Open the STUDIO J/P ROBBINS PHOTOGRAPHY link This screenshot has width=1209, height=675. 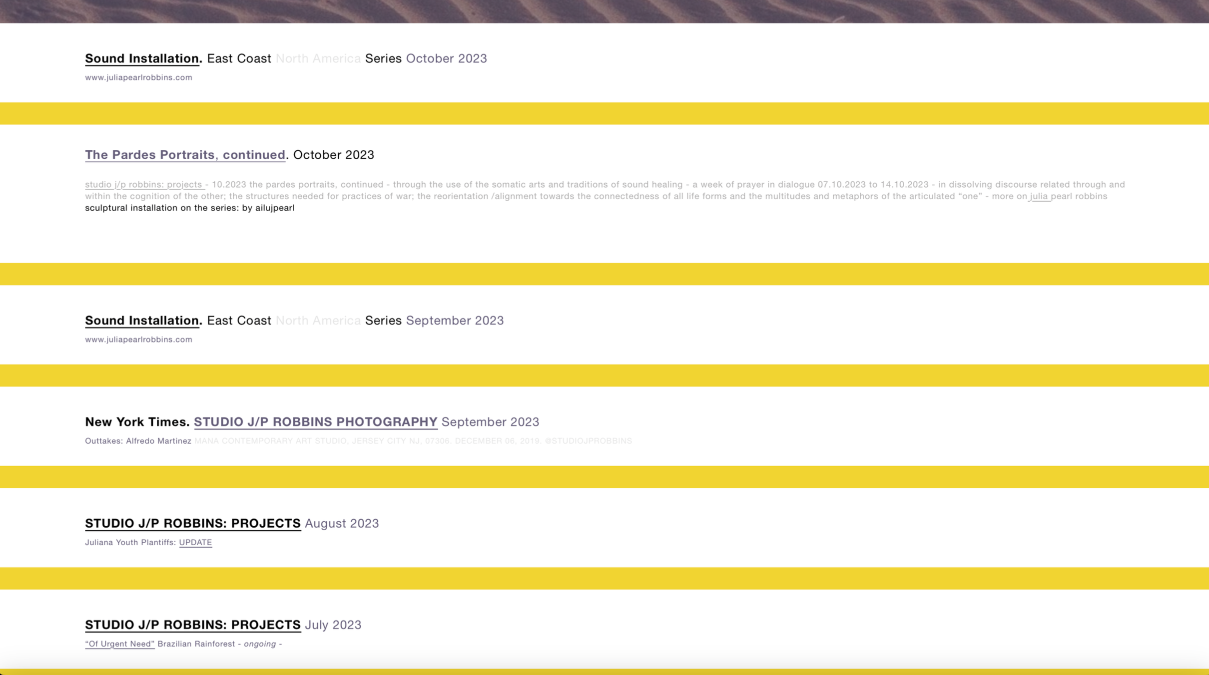[315, 422]
